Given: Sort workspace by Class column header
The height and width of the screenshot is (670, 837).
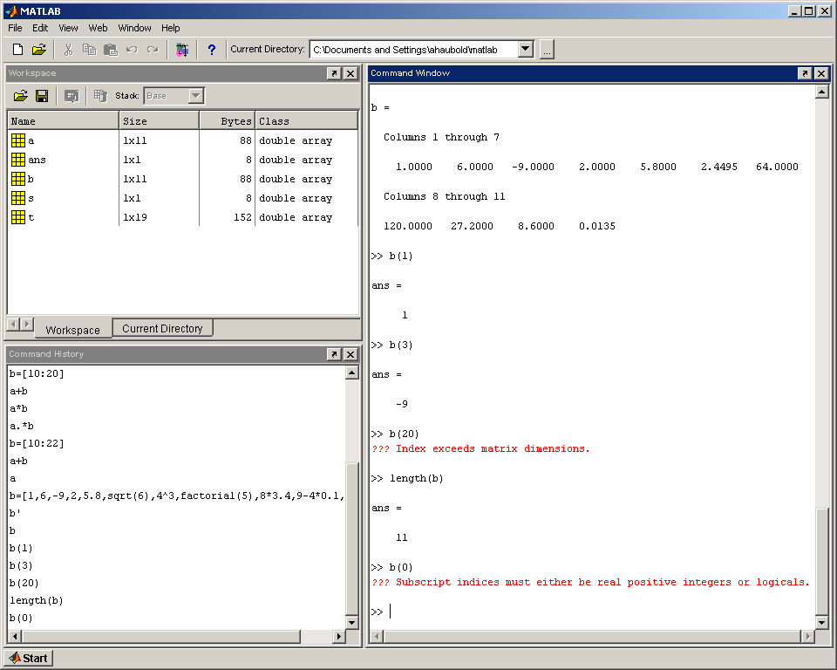Looking at the screenshot, I should [306, 121].
